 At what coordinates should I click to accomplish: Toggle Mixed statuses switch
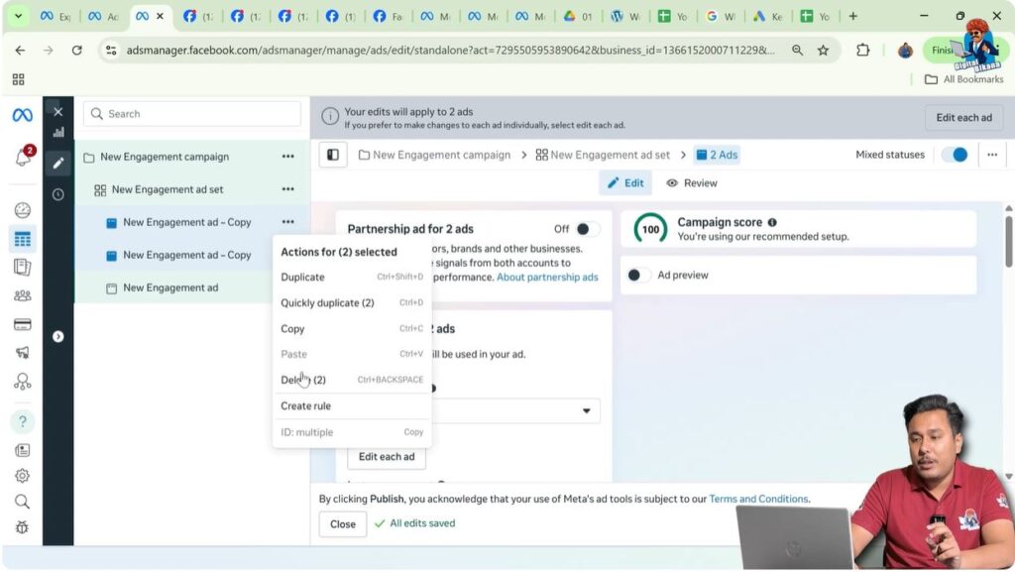click(x=955, y=155)
